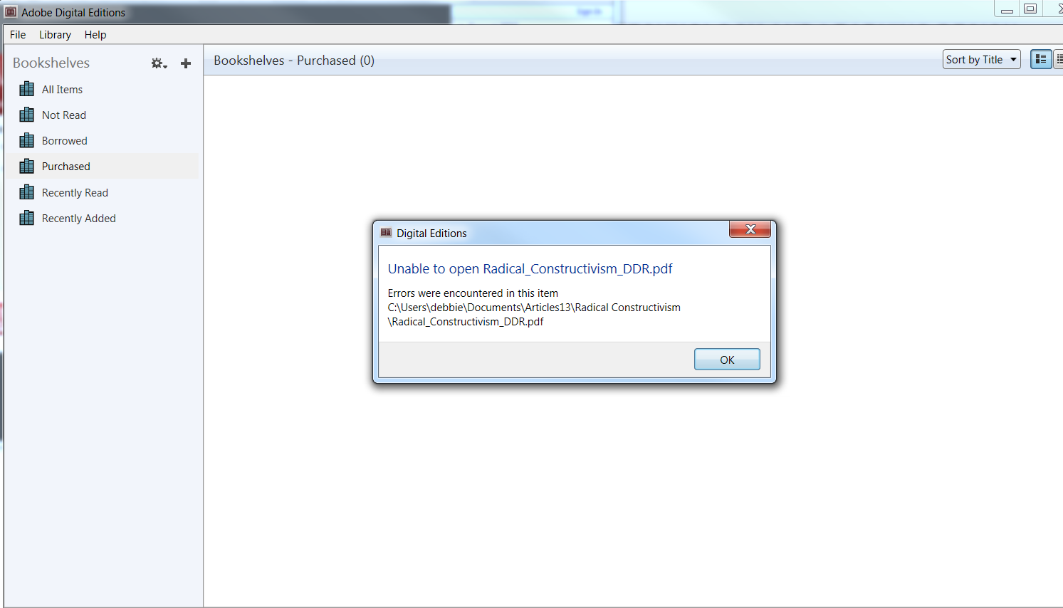This screenshot has height=608, width=1063.
Task: Click the Borrowed bookshelf icon
Action: (x=27, y=140)
